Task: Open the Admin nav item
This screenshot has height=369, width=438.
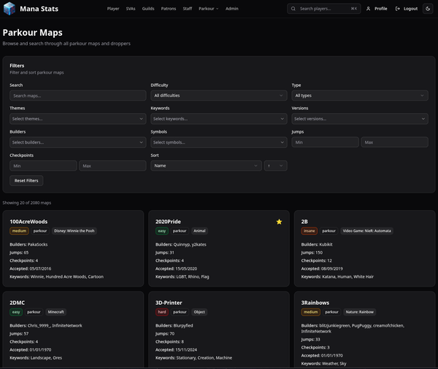Action: coord(232,9)
